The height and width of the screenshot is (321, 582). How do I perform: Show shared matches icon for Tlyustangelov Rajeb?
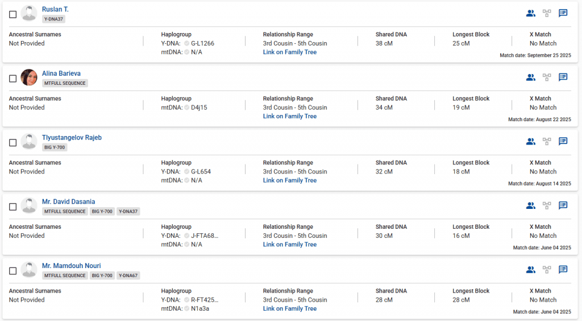[530, 142]
